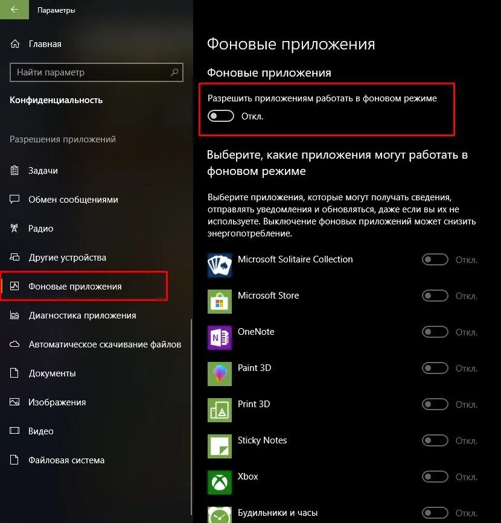The height and width of the screenshot is (523, 501).
Task: Click the OneNote app icon
Action: pos(220,338)
